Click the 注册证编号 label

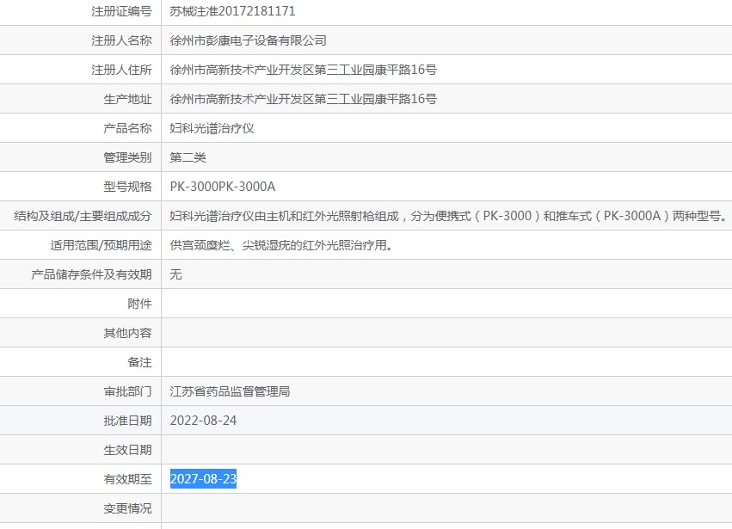121,11
